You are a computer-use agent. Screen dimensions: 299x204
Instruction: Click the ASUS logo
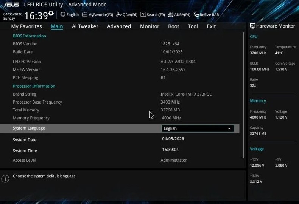click(11, 5)
